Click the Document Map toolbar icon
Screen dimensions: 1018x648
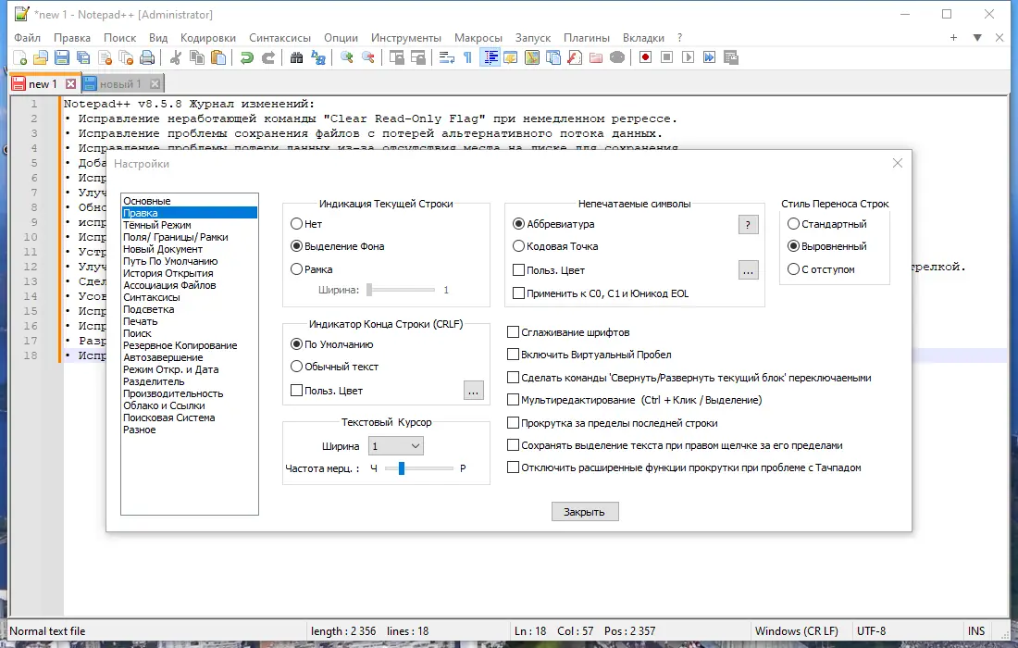[x=532, y=57]
